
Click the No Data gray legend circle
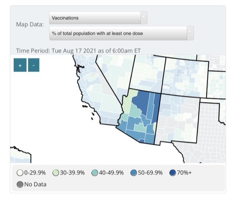(x=20, y=184)
